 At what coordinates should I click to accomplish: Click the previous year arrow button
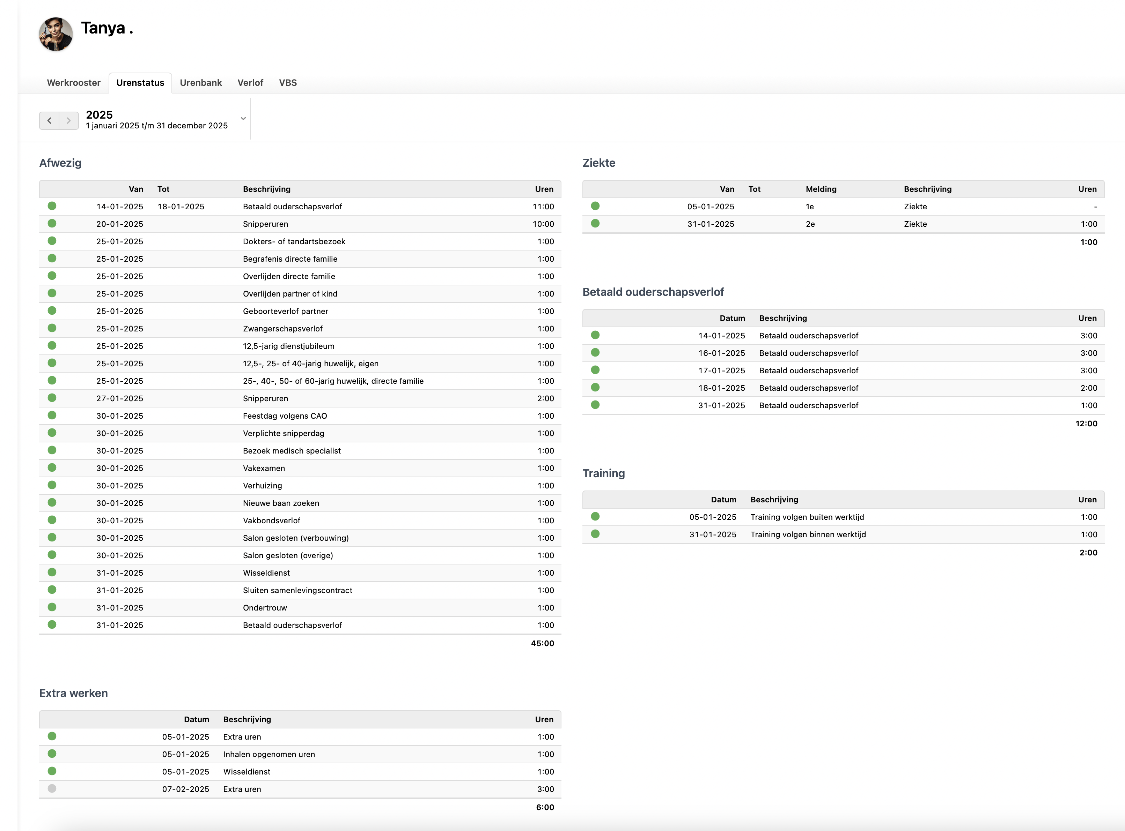tap(49, 121)
